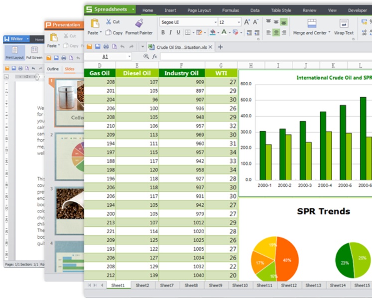Switch to Outline tab in Presentation window
The height and width of the screenshot is (299, 372).
pyautogui.click(x=53, y=69)
